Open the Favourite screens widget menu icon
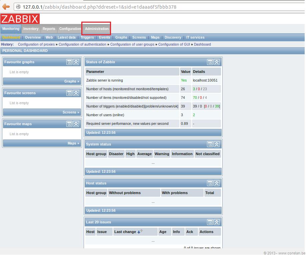This screenshot has height=255, width=306. pos(69,93)
